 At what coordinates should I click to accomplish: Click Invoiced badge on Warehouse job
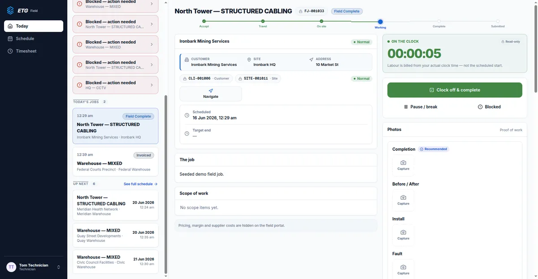coord(144,155)
